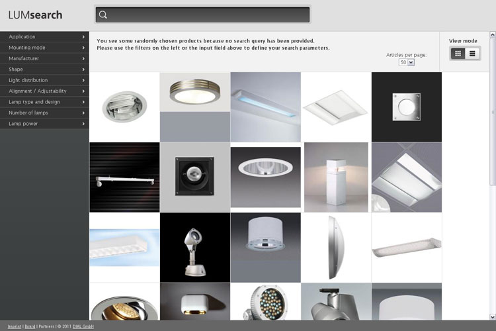Screen dimensions: 496x331
Task: Open the chrome adjustable LED downlight thumbnail
Action: click(x=124, y=302)
